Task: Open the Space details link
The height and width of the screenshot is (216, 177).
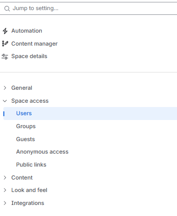Action: coord(29,56)
